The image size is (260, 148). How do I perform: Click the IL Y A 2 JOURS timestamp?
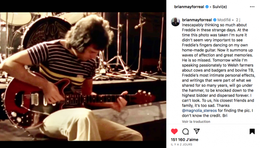pos(182,144)
